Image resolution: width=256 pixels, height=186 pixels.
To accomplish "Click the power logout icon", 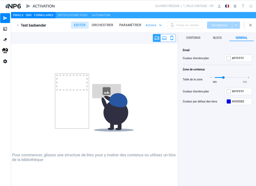I will tap(251, 6).
